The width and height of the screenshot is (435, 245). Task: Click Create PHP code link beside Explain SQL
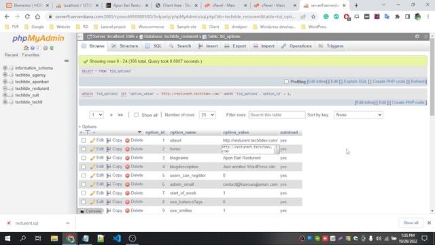click(x=389, y=82)
